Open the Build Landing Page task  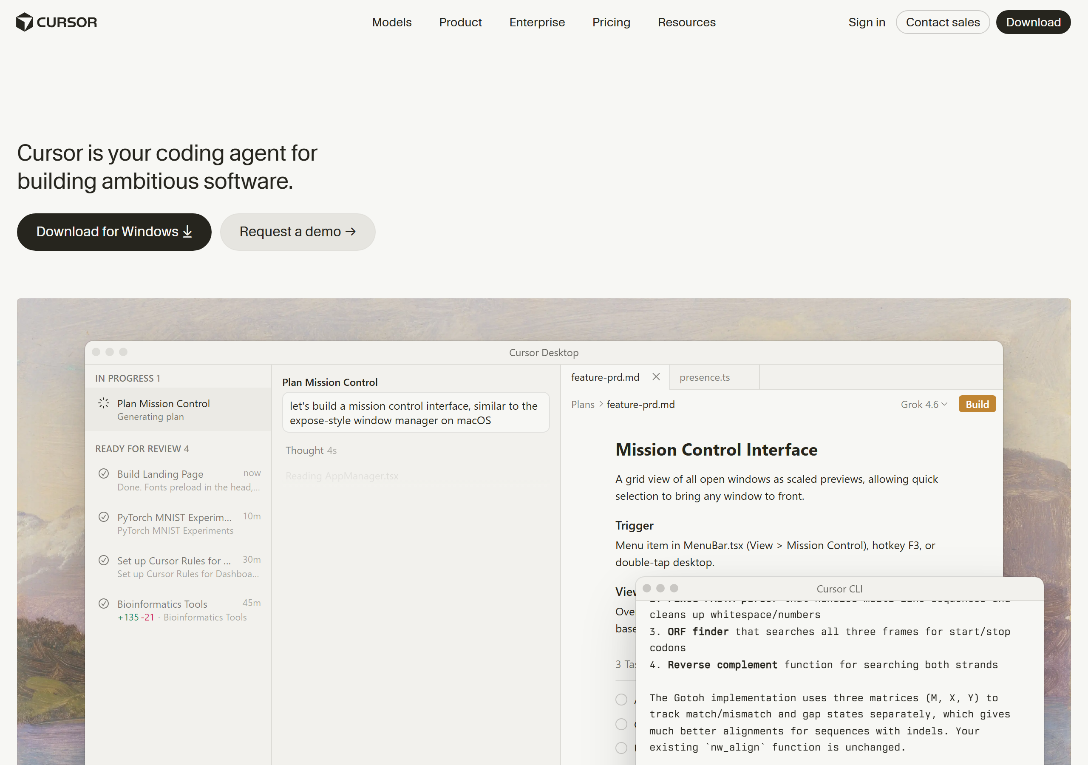click(x=178, y=480)
